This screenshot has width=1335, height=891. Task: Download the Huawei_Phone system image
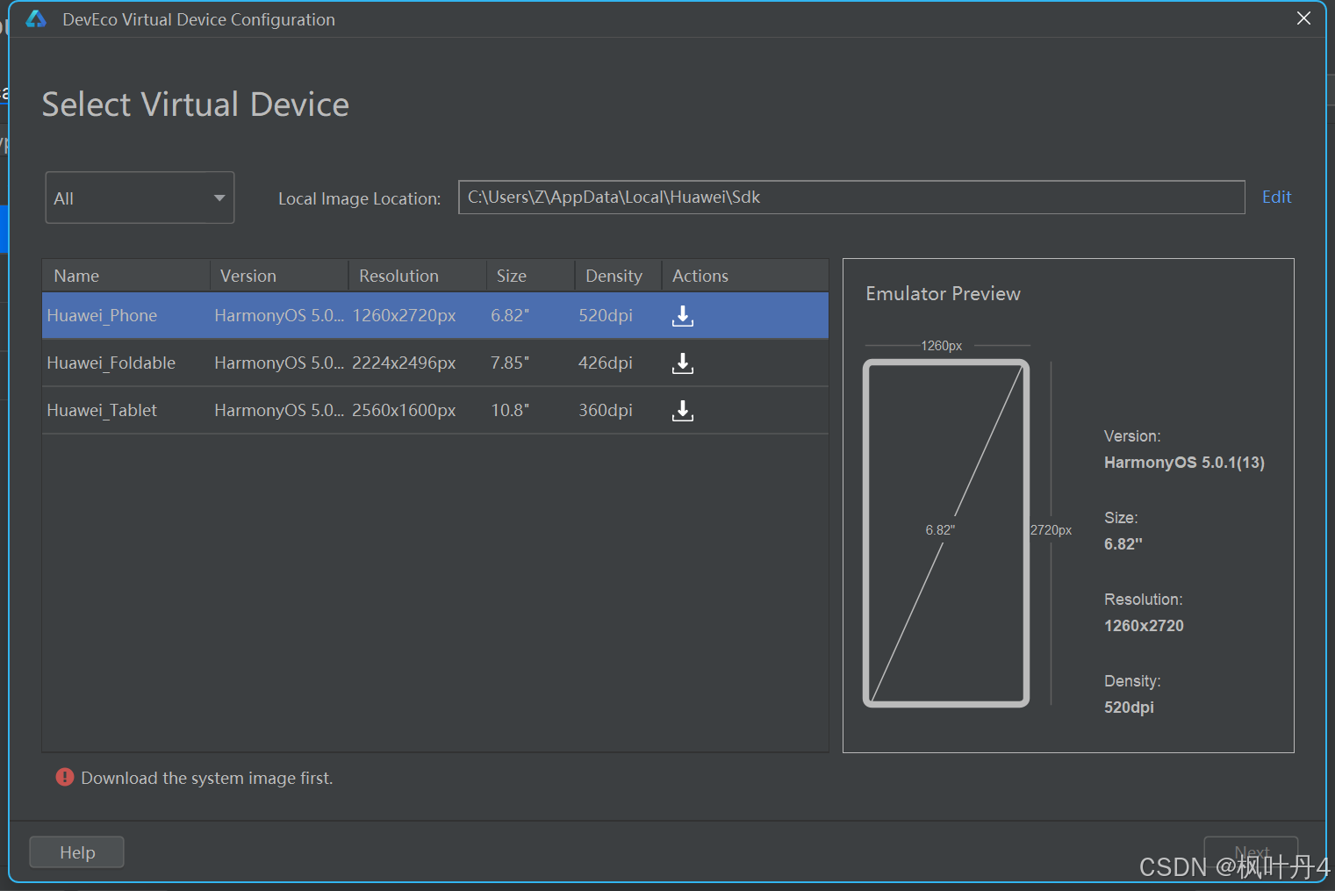coord(682,316)
